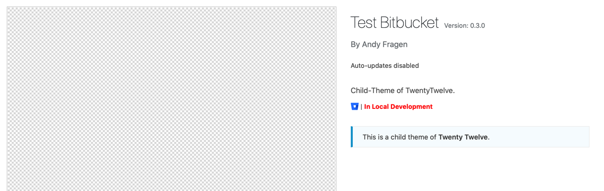Select the bold Twenty Twelve parent name
This screenshot has width=604, height=191.
click(463, 137)
